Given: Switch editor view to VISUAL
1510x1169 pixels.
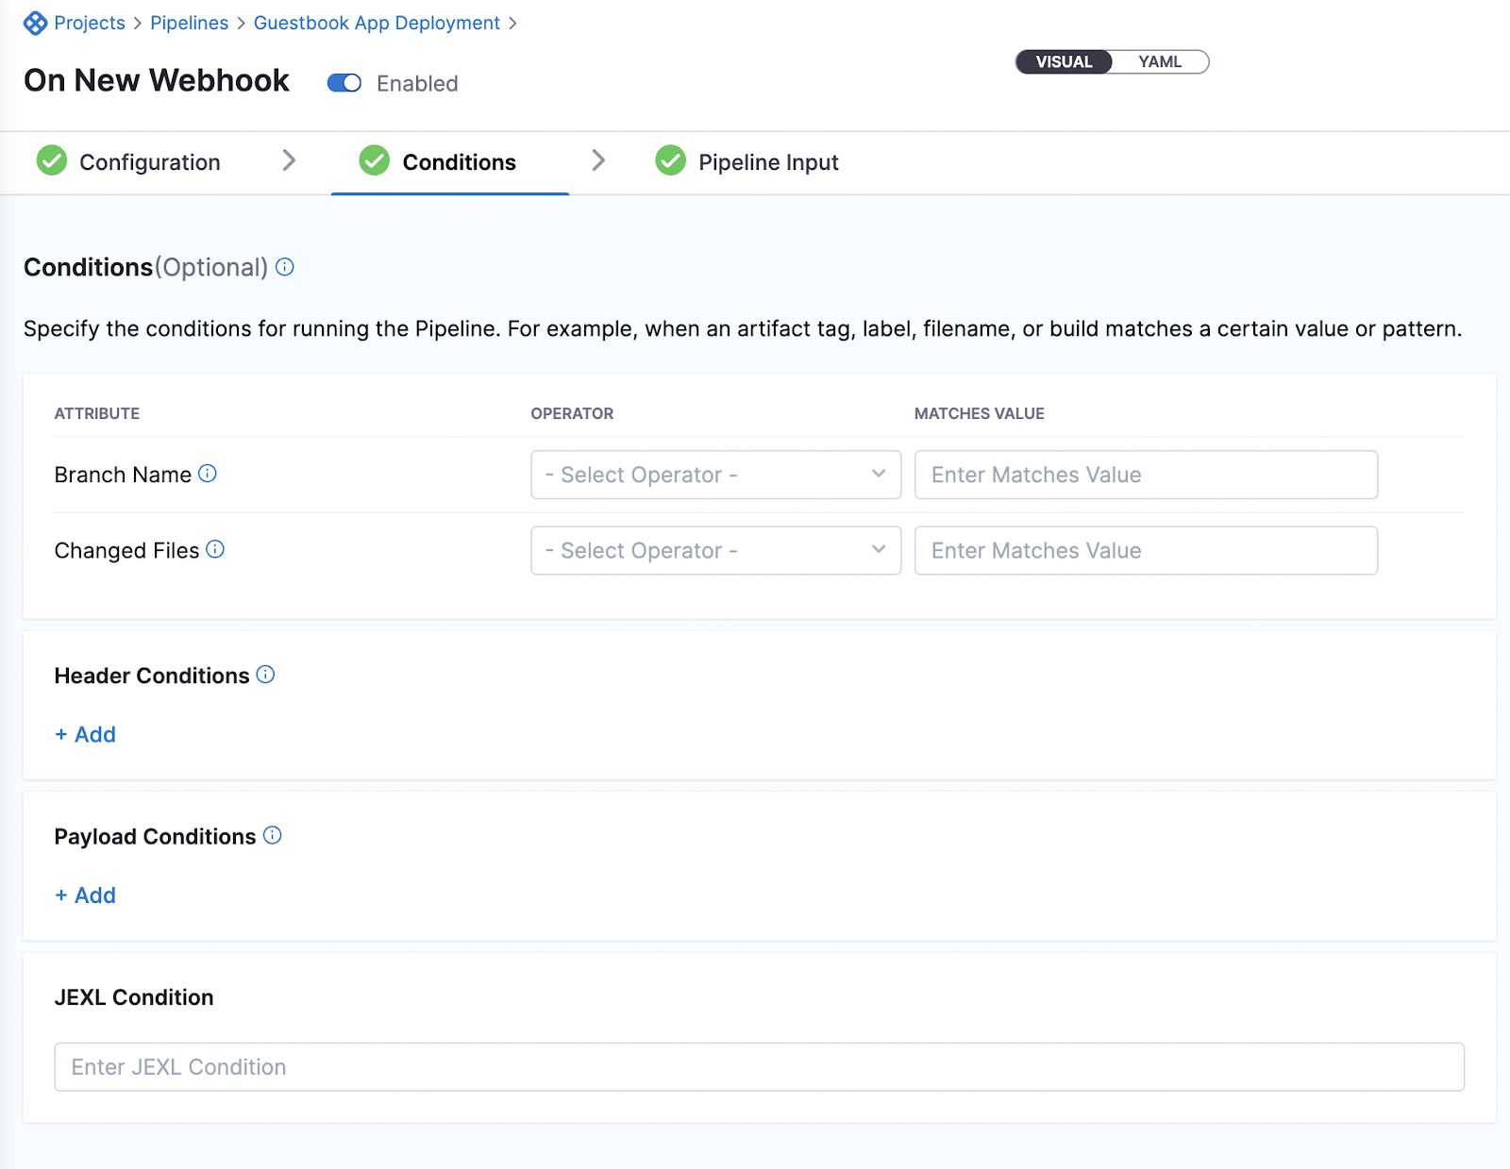Looking at the screenshot, I should (x=1063, y=61).
